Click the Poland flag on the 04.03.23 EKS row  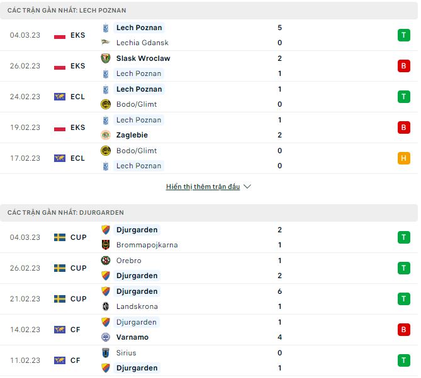pos(60,36)
